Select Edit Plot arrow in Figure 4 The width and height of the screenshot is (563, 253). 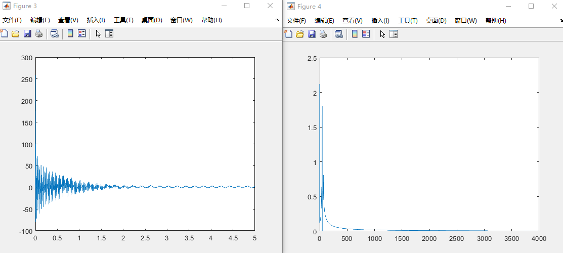[382, 34]
